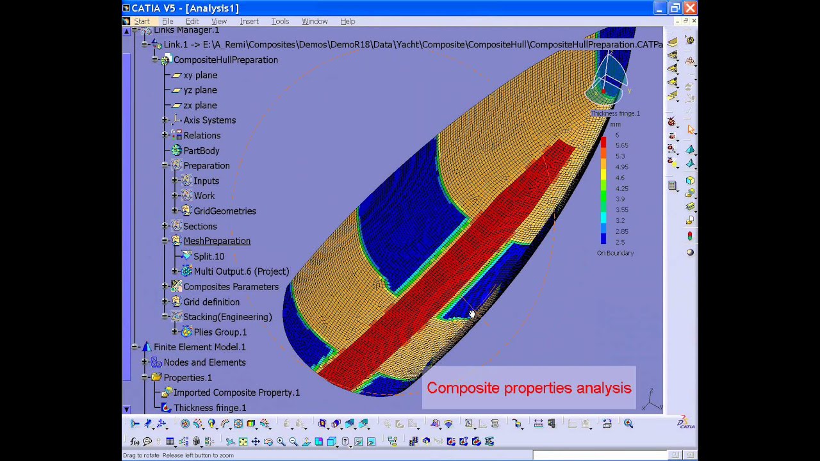The height and width of the screenshot is (461, 820).
Task: Expand the GridGeometries node
Action: (176, 211)
